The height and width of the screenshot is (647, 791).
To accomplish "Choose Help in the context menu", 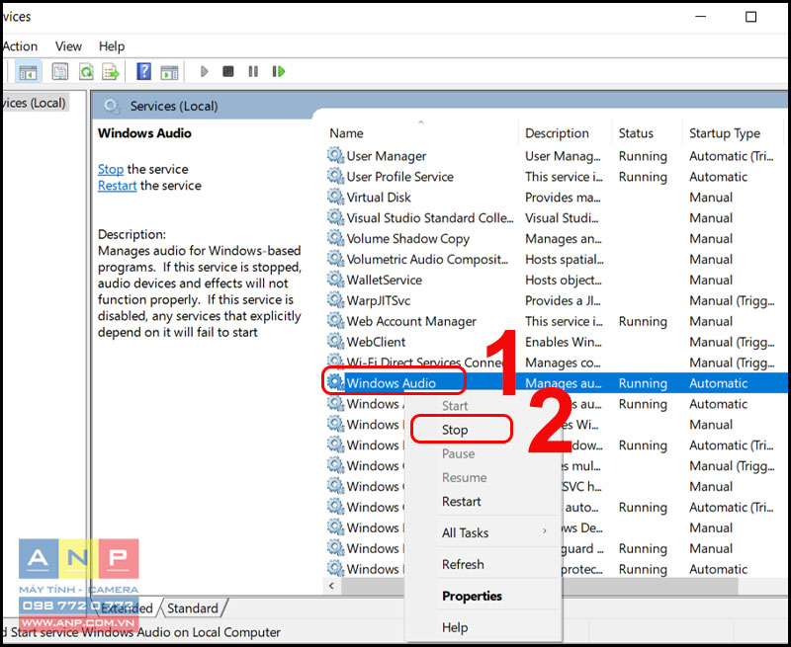I will click(x=483, y=627).
